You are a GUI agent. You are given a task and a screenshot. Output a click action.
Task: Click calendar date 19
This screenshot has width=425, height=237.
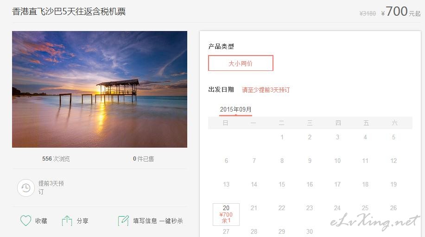click(x=393, y=184)
